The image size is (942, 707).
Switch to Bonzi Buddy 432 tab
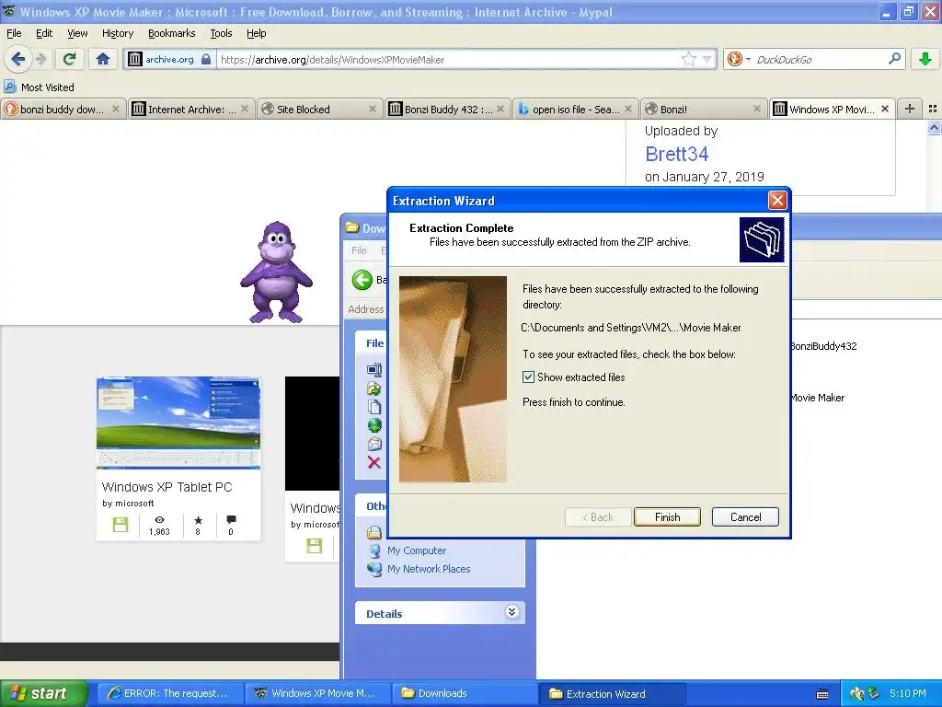pos(446,110)
